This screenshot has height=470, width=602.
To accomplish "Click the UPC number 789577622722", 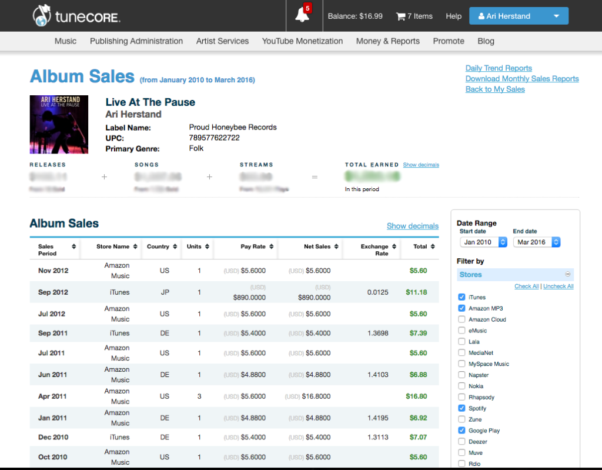I will point(214,138).
